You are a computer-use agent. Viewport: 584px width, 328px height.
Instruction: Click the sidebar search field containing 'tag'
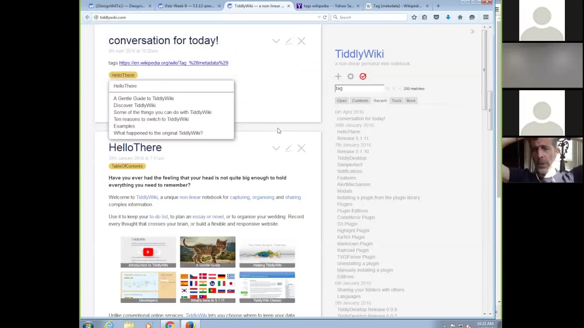click(360, 88)
